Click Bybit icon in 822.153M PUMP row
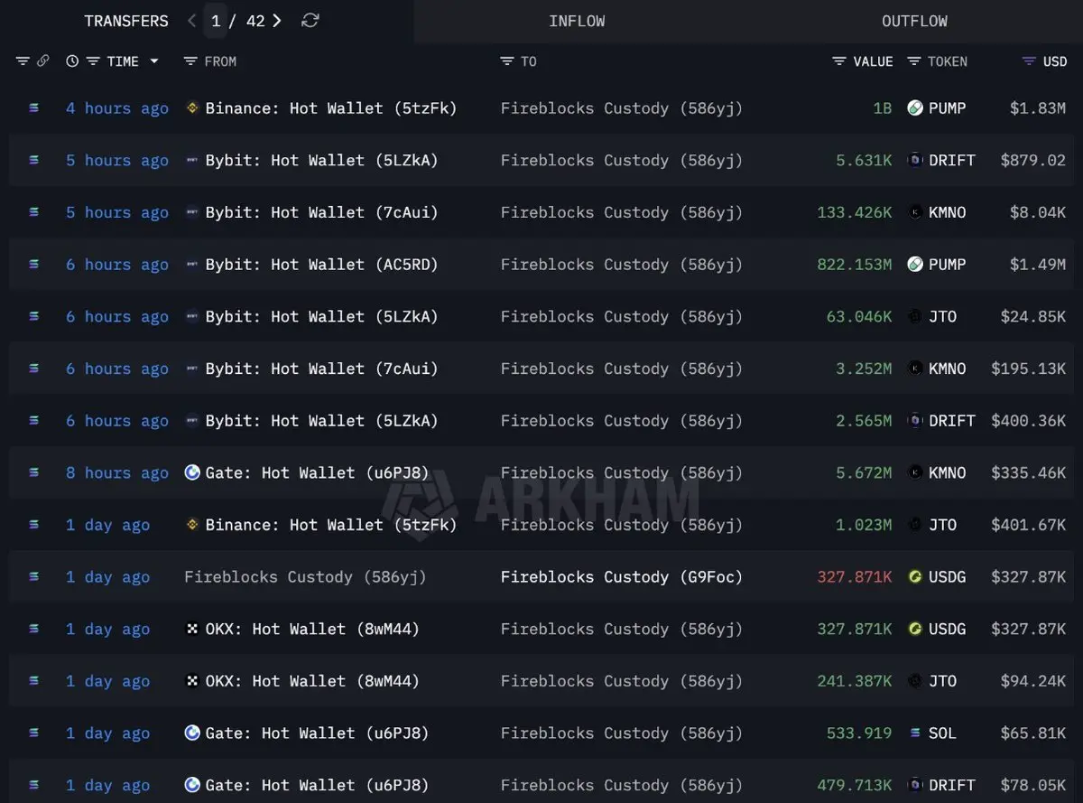 pyautogui.click(x=191, y=265)
